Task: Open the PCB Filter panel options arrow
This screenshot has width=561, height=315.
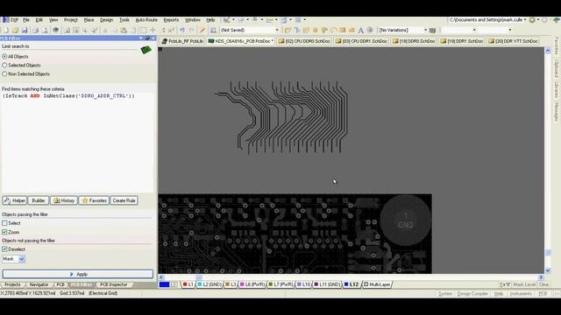Action: (141, 38)
